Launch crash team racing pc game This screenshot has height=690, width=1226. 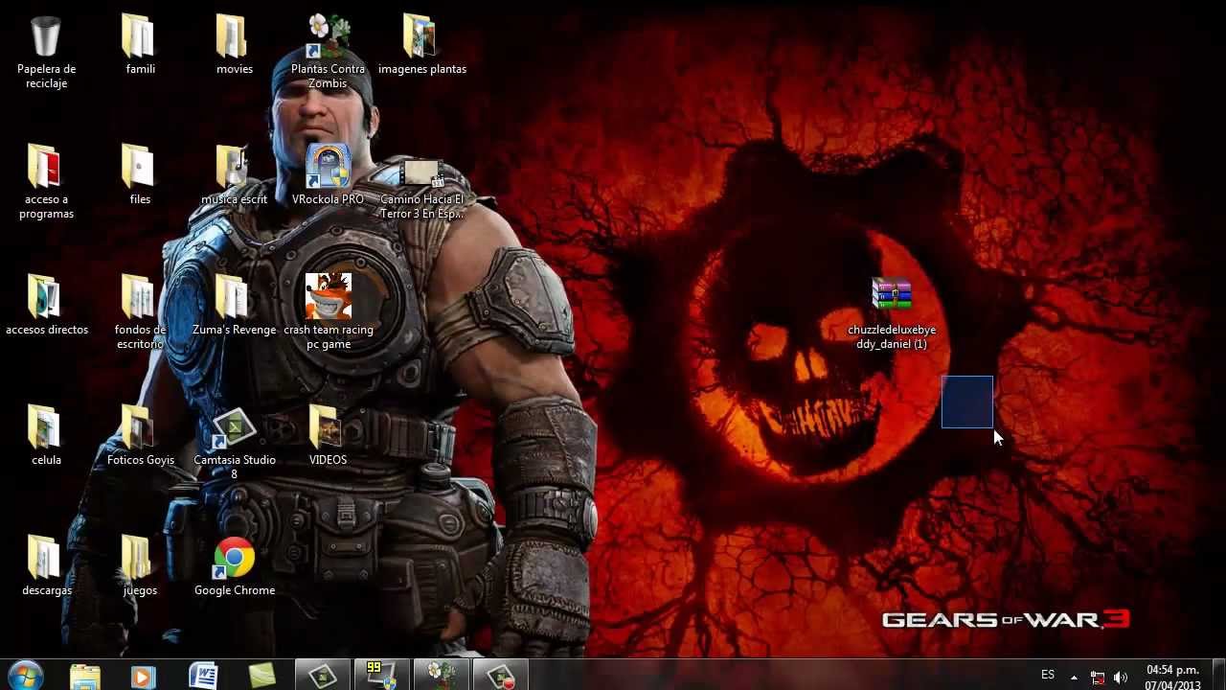click(328, 312)
